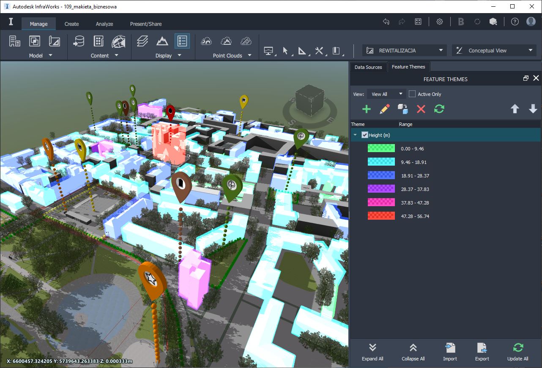Open the Data Sources panel icon in Model group

point(15,41)
